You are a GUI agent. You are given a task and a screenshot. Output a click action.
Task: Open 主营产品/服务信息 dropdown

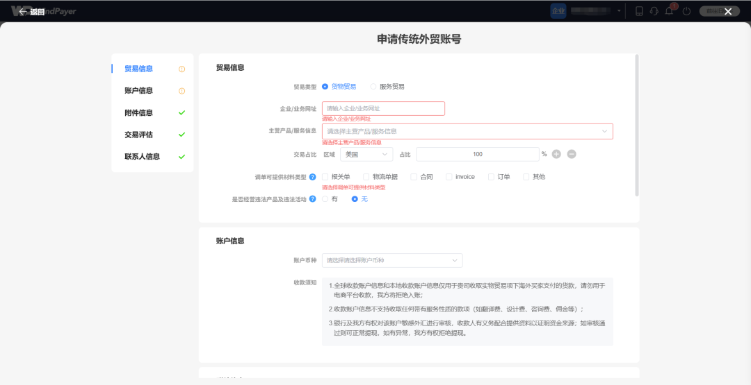pos(467,131)
